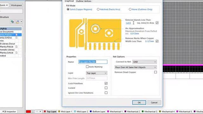Toggle Remove Islands Less Than checkbox
Image resolution: width=203 pixels, height=114 pixels.
point(157,23)
